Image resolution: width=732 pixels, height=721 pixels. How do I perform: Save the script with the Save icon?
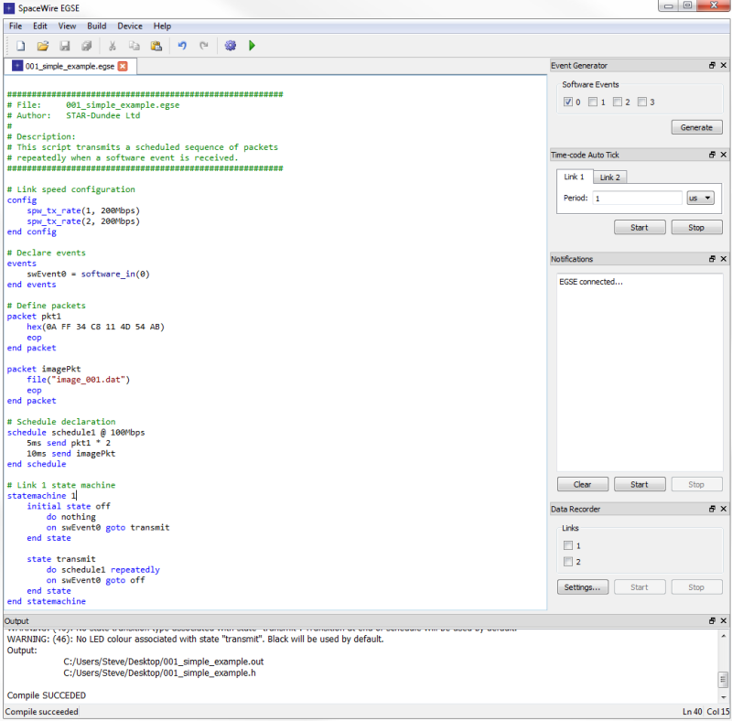click(64, 45)
